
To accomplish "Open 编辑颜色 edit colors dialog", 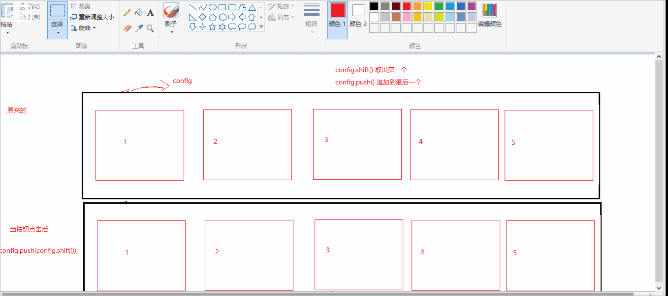I will click(490, 16).
